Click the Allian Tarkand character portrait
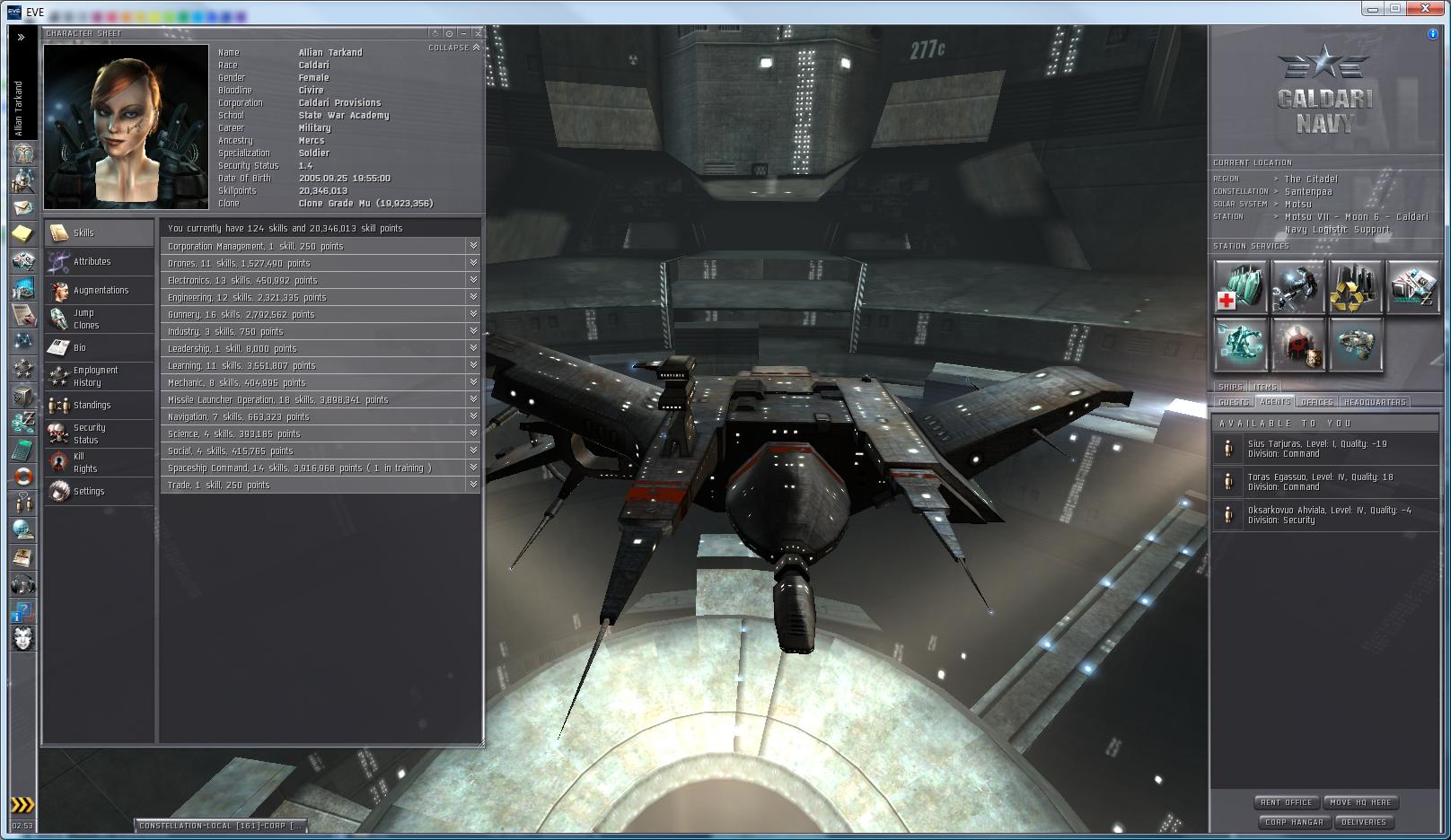 [x=126, y=127]
